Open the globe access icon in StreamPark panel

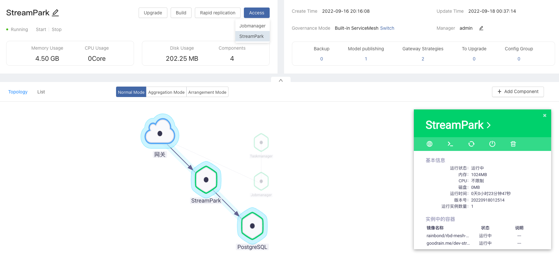pos(430,144)
